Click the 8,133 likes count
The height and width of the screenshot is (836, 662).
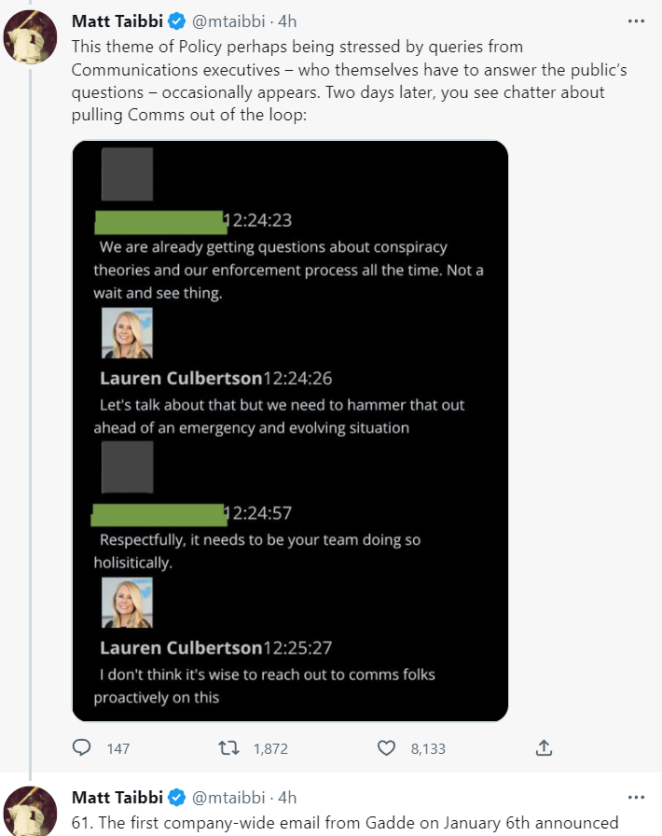coord(428,748)
